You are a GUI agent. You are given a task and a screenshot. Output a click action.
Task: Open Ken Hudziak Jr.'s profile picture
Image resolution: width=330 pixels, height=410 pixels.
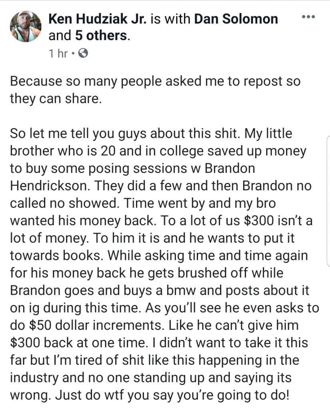26,26
